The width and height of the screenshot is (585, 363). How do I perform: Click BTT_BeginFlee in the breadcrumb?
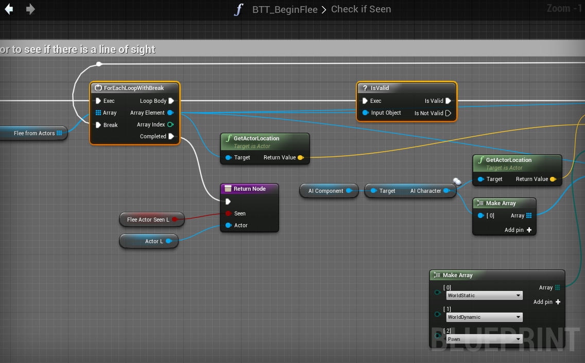point(284,10)
